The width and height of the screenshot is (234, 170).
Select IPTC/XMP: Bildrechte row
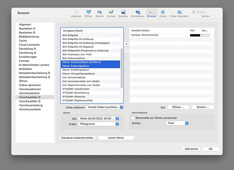point(90,97)
